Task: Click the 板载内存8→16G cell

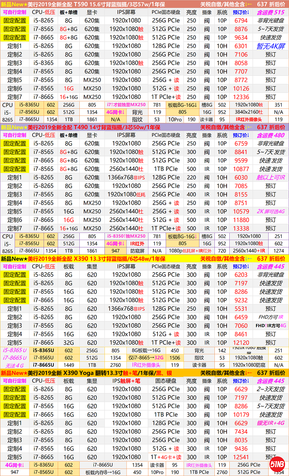Action: 102,472
